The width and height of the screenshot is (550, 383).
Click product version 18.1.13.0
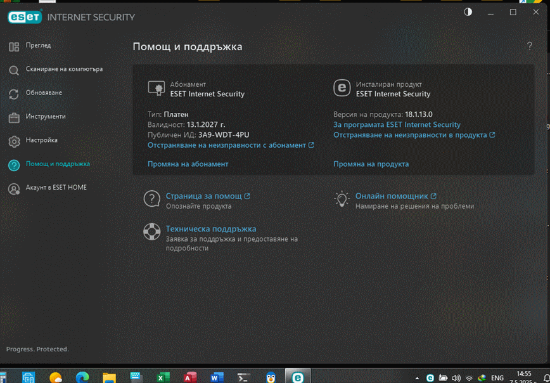(x=420, y=114)
